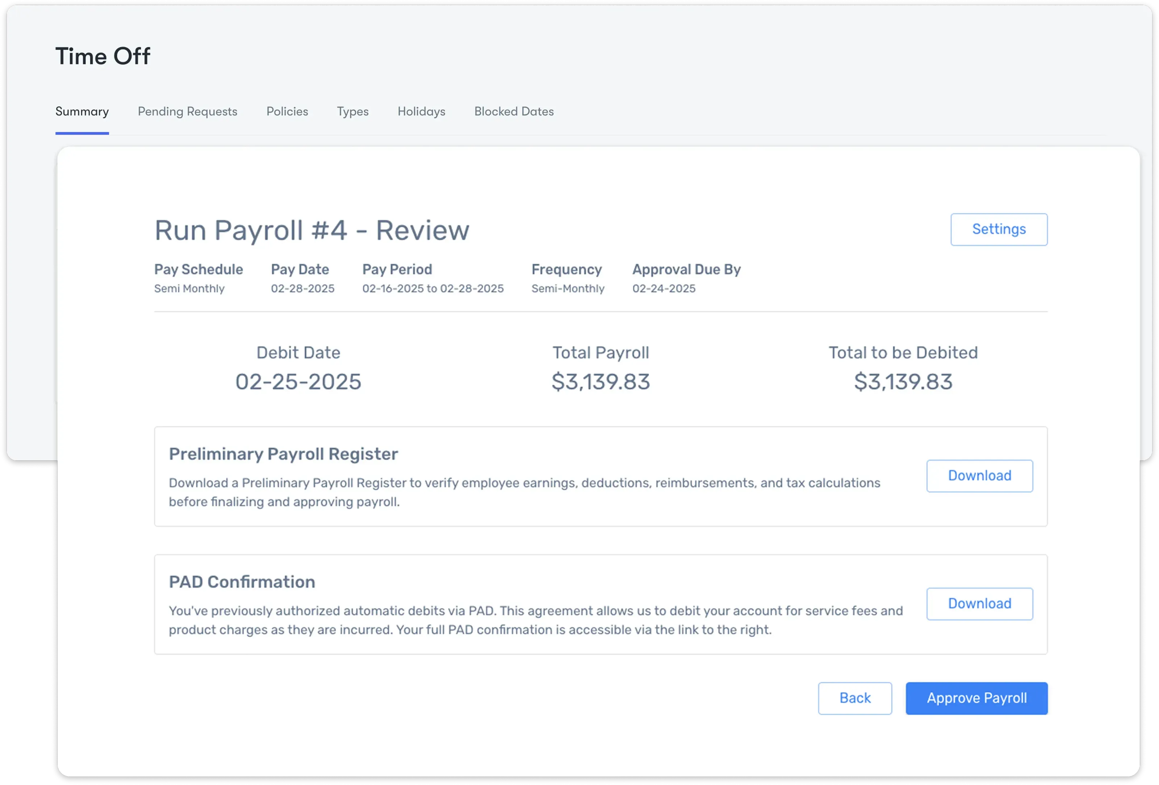Select the Types tab

coord(352,111)
